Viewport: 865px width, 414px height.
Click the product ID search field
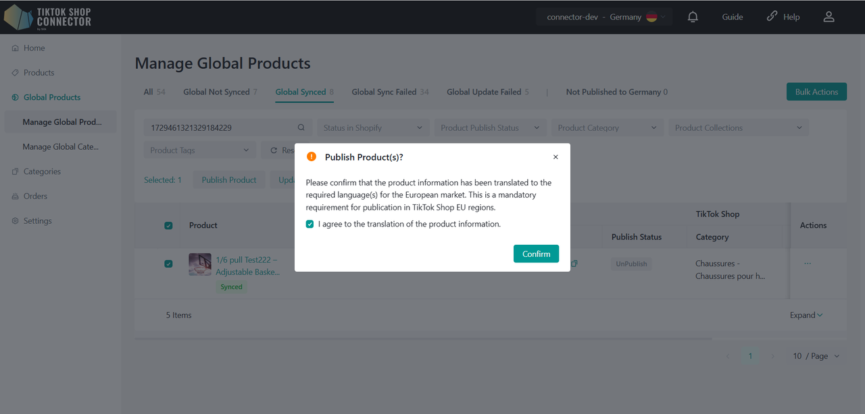[220, 128]
